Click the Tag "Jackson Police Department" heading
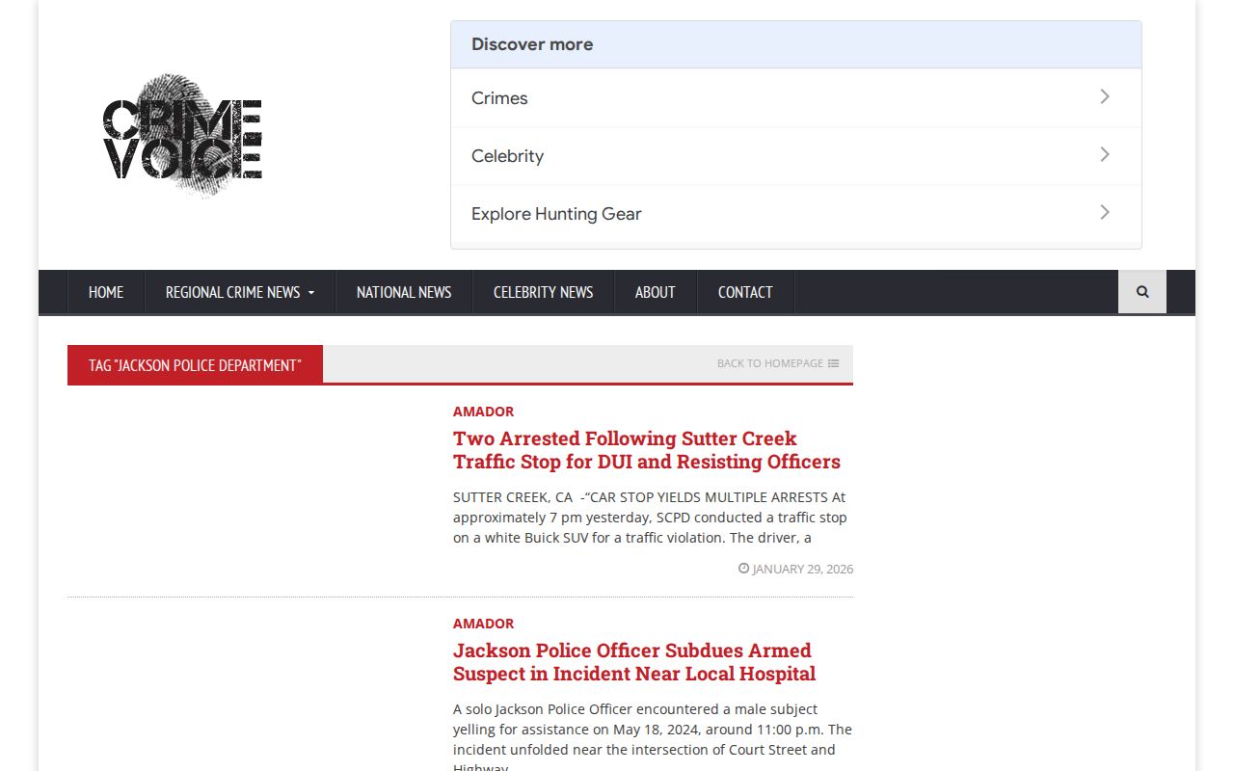 pyautogui.click(x=195, y=365)
